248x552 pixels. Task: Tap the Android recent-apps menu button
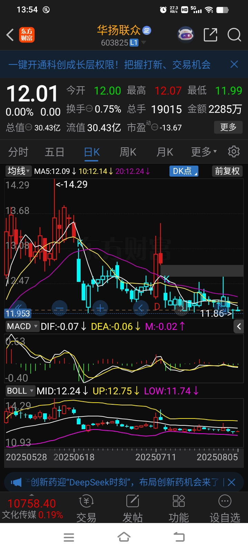click(69, 537)
